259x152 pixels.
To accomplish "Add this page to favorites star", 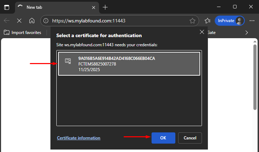I will pyautogui.click(x=192, y=21).
